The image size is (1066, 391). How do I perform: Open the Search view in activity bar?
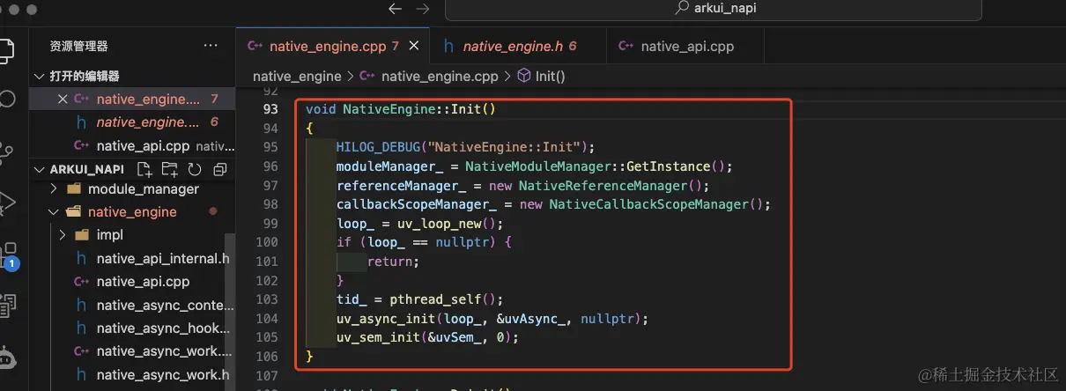pos(6,98)
